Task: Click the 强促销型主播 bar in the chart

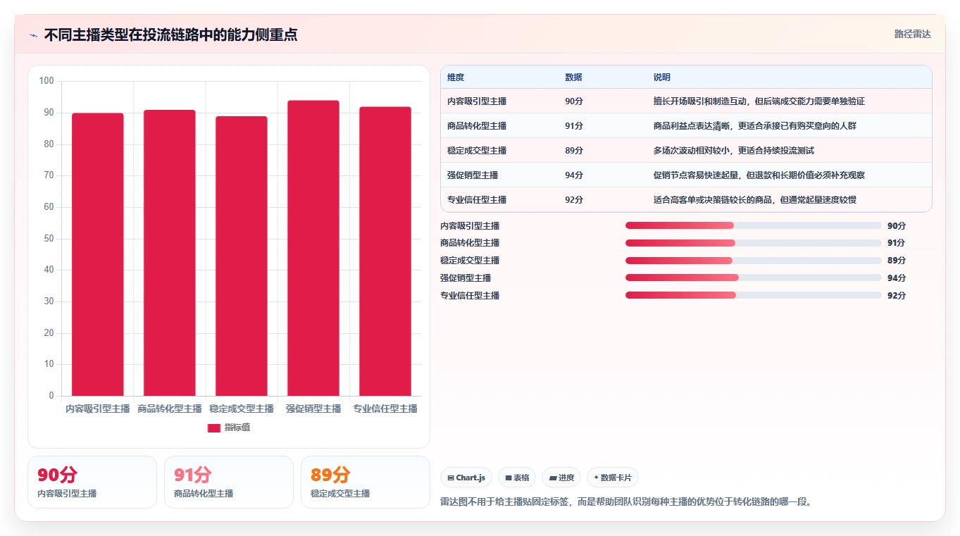Action: [x=313, y=248]
